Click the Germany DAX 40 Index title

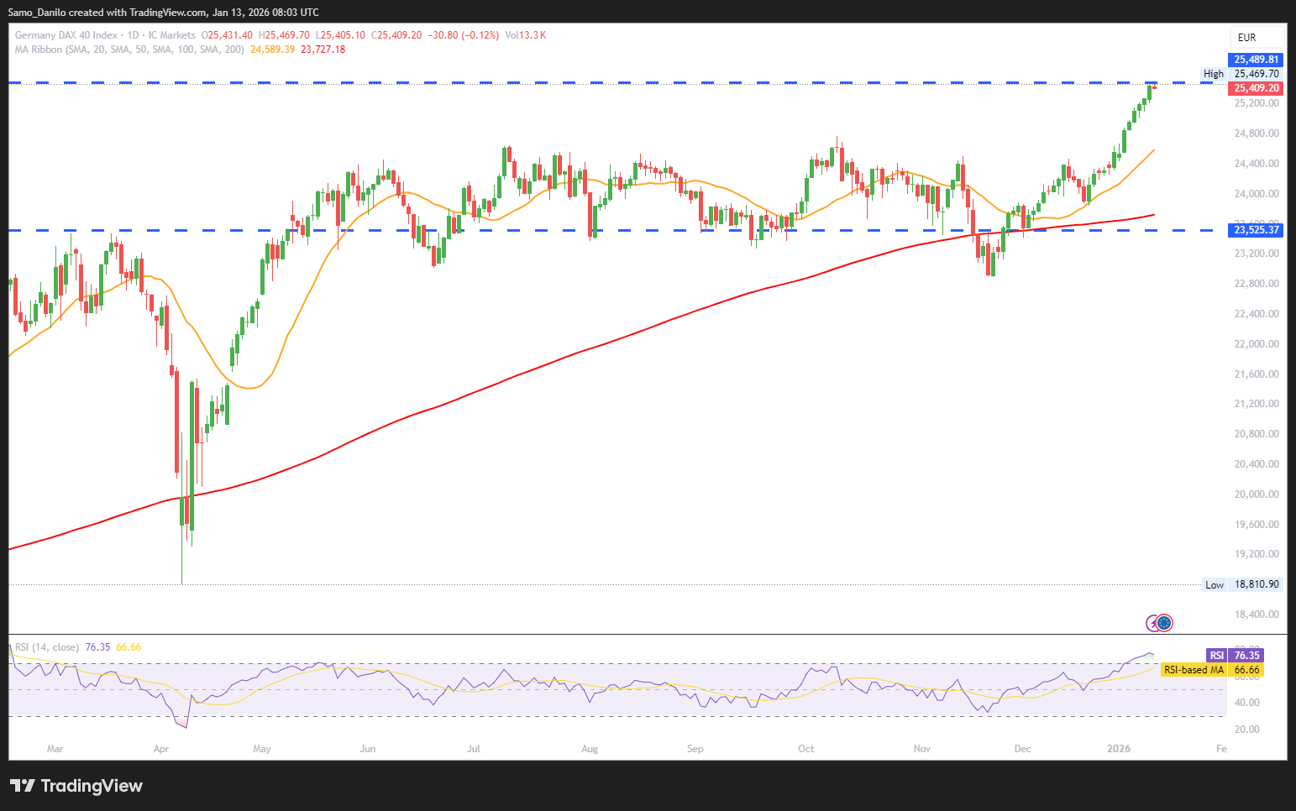(66, 35)
